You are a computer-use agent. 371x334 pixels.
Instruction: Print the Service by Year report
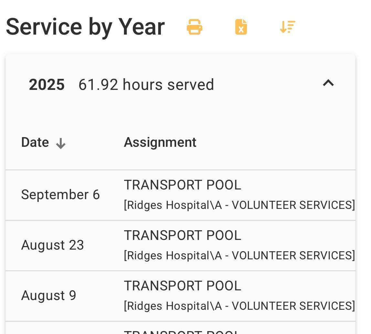tap(195, 27)
